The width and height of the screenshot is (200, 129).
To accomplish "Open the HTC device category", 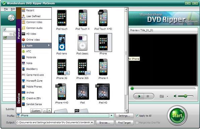I will [36, 51].
